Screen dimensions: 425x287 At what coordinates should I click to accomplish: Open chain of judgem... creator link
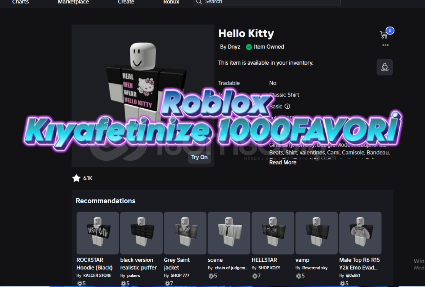point(231,268)
